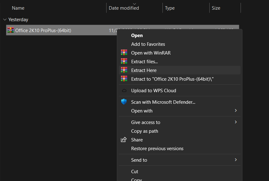Sort by the Type column header
Screen dimensions: 269x181
tap(170, 8)
